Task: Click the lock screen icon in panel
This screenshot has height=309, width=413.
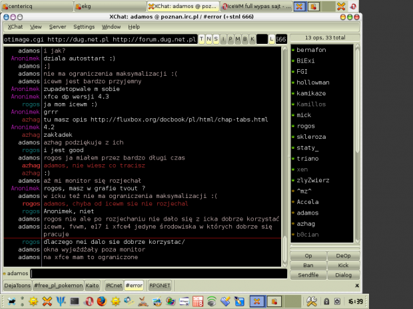Action: (x=326, y=301)
